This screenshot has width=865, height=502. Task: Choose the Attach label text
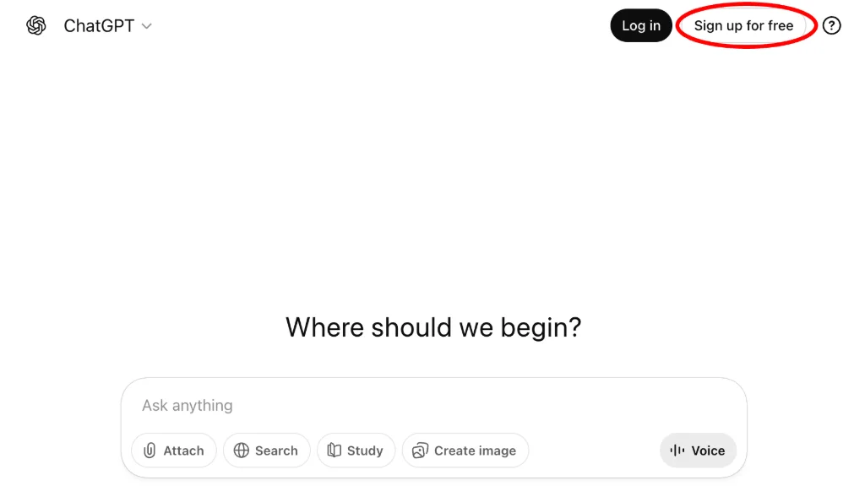(183, 451)
